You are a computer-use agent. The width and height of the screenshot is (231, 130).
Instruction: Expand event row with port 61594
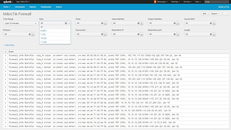[5, 59]
